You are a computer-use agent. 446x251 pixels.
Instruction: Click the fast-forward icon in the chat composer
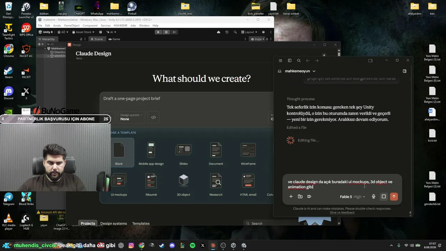(x=309, y=197)
